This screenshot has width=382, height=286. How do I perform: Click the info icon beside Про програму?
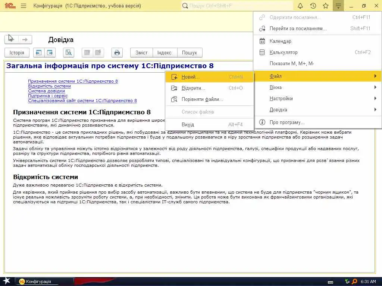[x=262, y=122]
